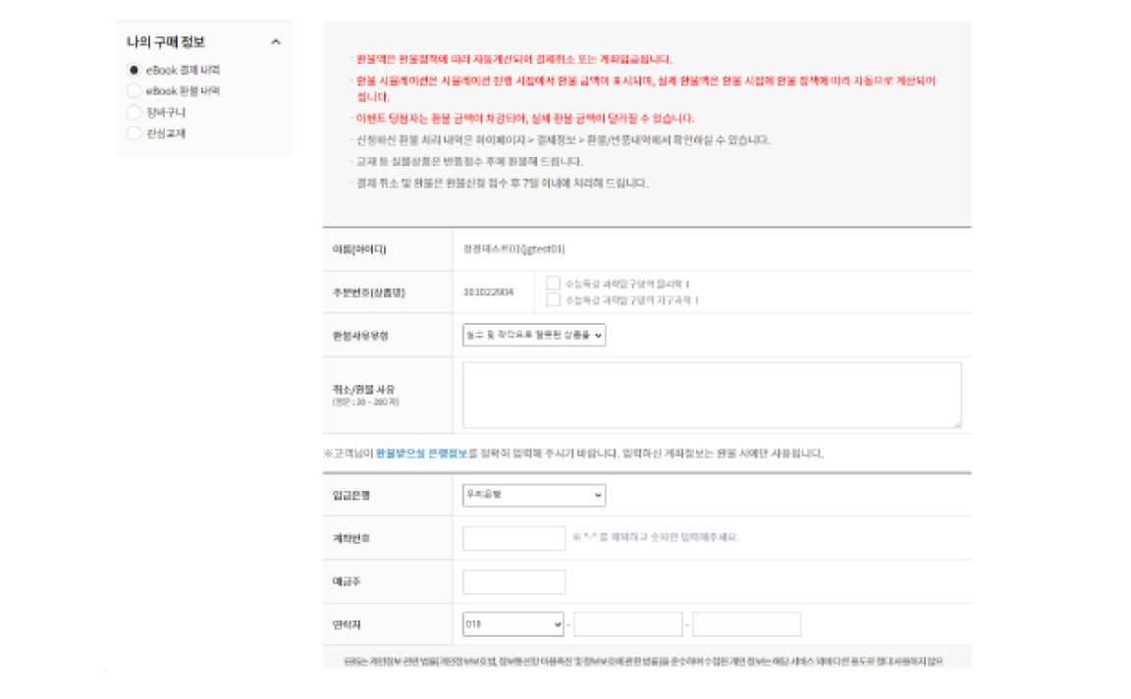Click the 입금은행 row label
Screen dimensions: 1131x699
click(x=351, y=495)
